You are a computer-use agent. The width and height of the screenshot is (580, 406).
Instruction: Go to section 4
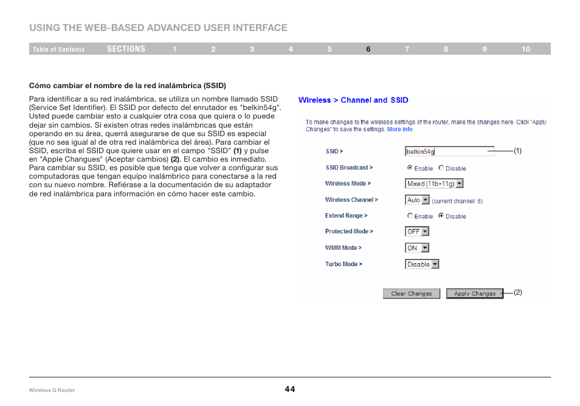click(291, 49)
